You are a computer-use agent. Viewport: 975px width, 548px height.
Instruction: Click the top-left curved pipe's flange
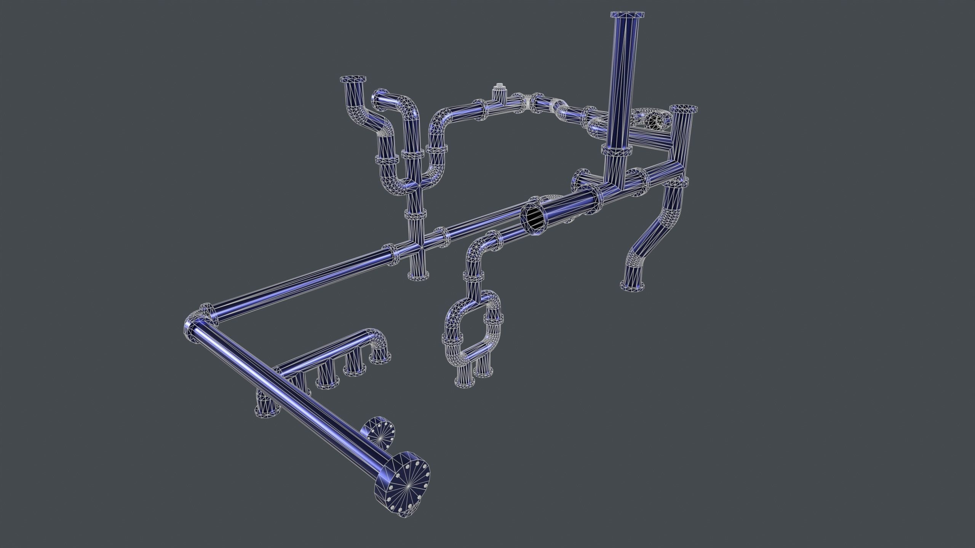(353, 80)
